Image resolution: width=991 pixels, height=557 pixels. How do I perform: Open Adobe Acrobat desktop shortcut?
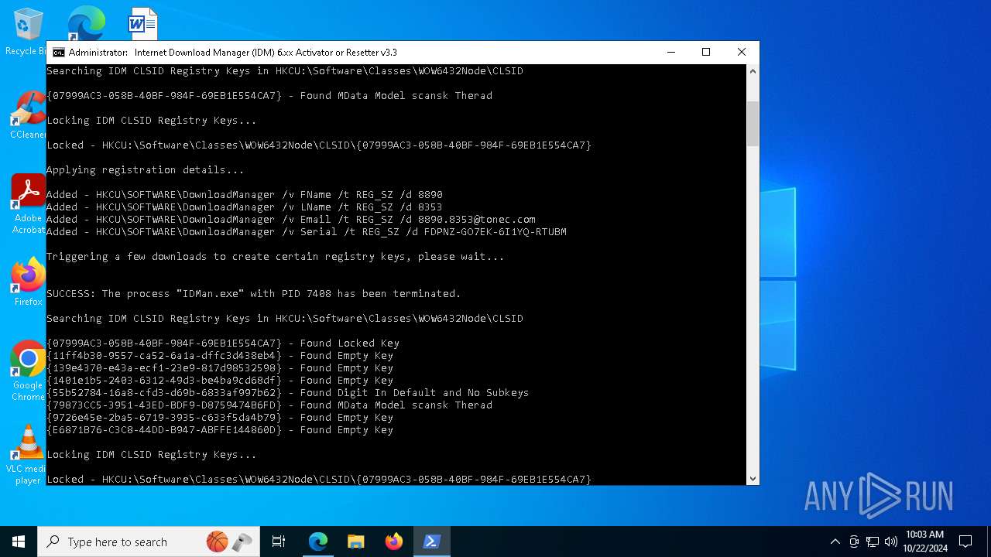coord(28,204)
